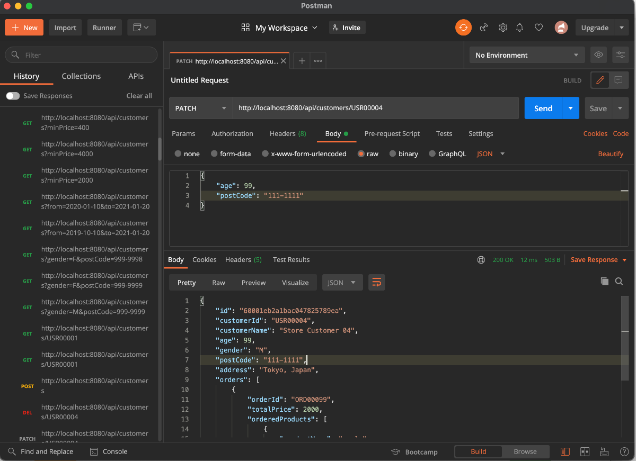Open Upgrade dropdown arrow
The height and width of the screenshot is (461, 636).
click(x=621, y=28)
